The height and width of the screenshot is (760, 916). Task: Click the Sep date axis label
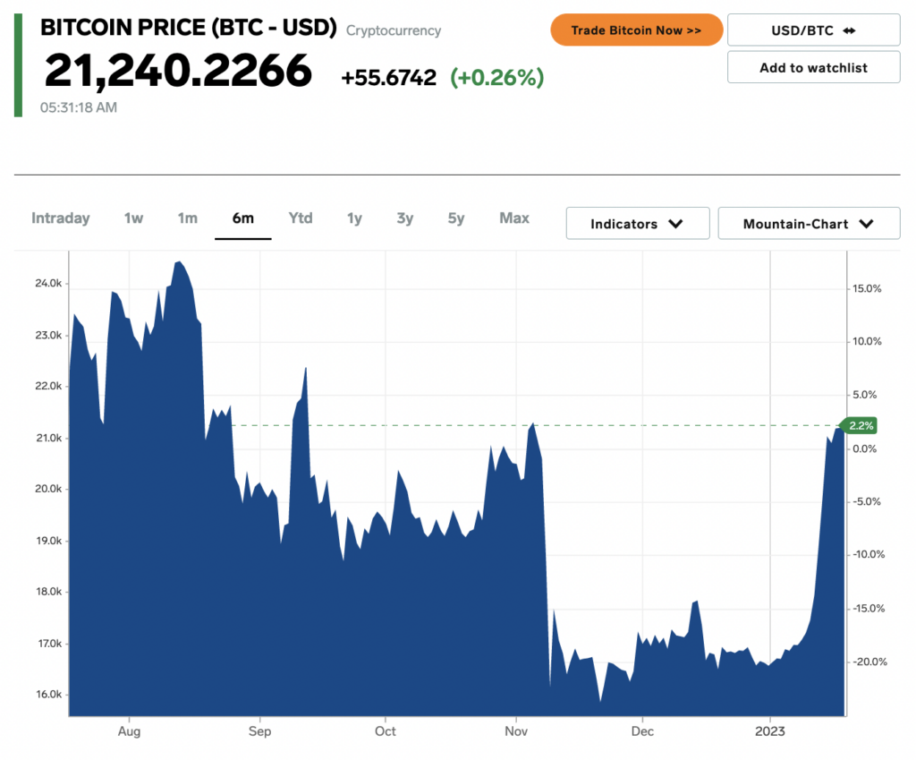tap(259, 731)
